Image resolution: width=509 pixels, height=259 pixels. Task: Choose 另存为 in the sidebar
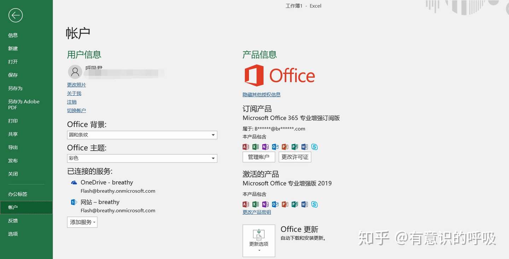pyautogui.click(x=15, y=88)
